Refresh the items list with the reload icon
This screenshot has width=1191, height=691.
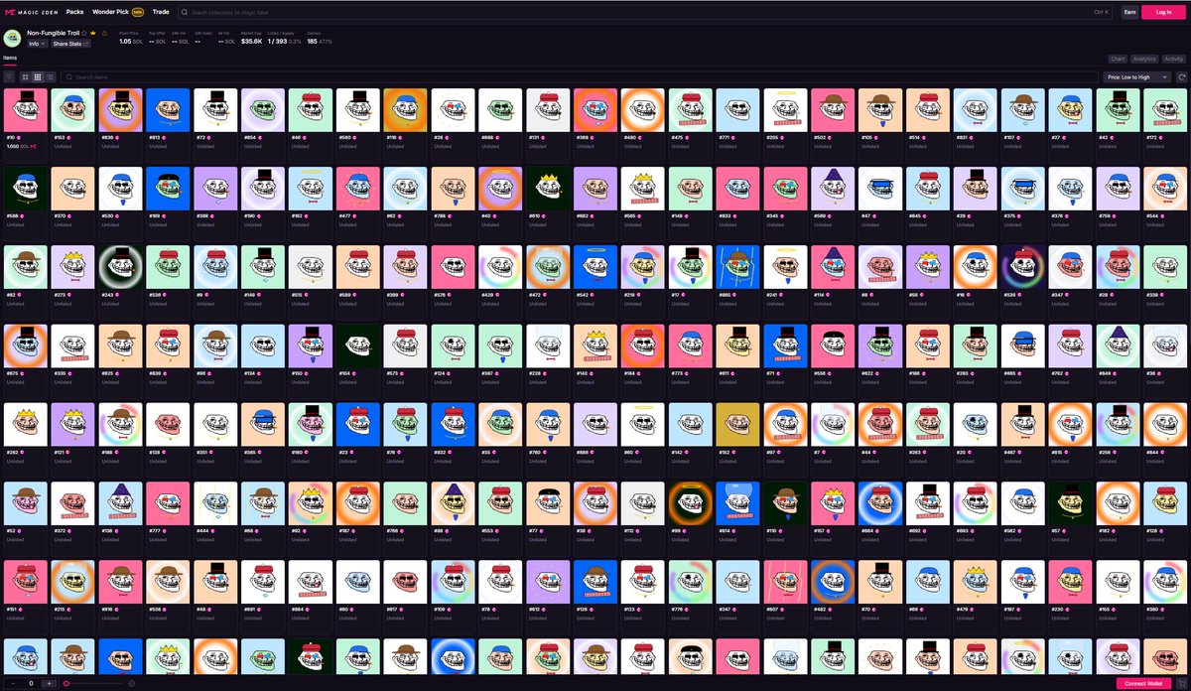pos(1181,76)
